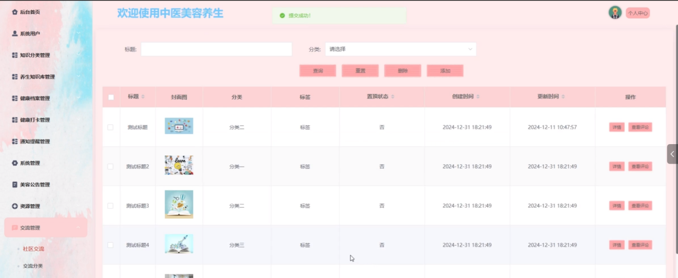Check the row checkbox for 测试标题2
This screenshot has height=278, width=678.
click(110, 166)
